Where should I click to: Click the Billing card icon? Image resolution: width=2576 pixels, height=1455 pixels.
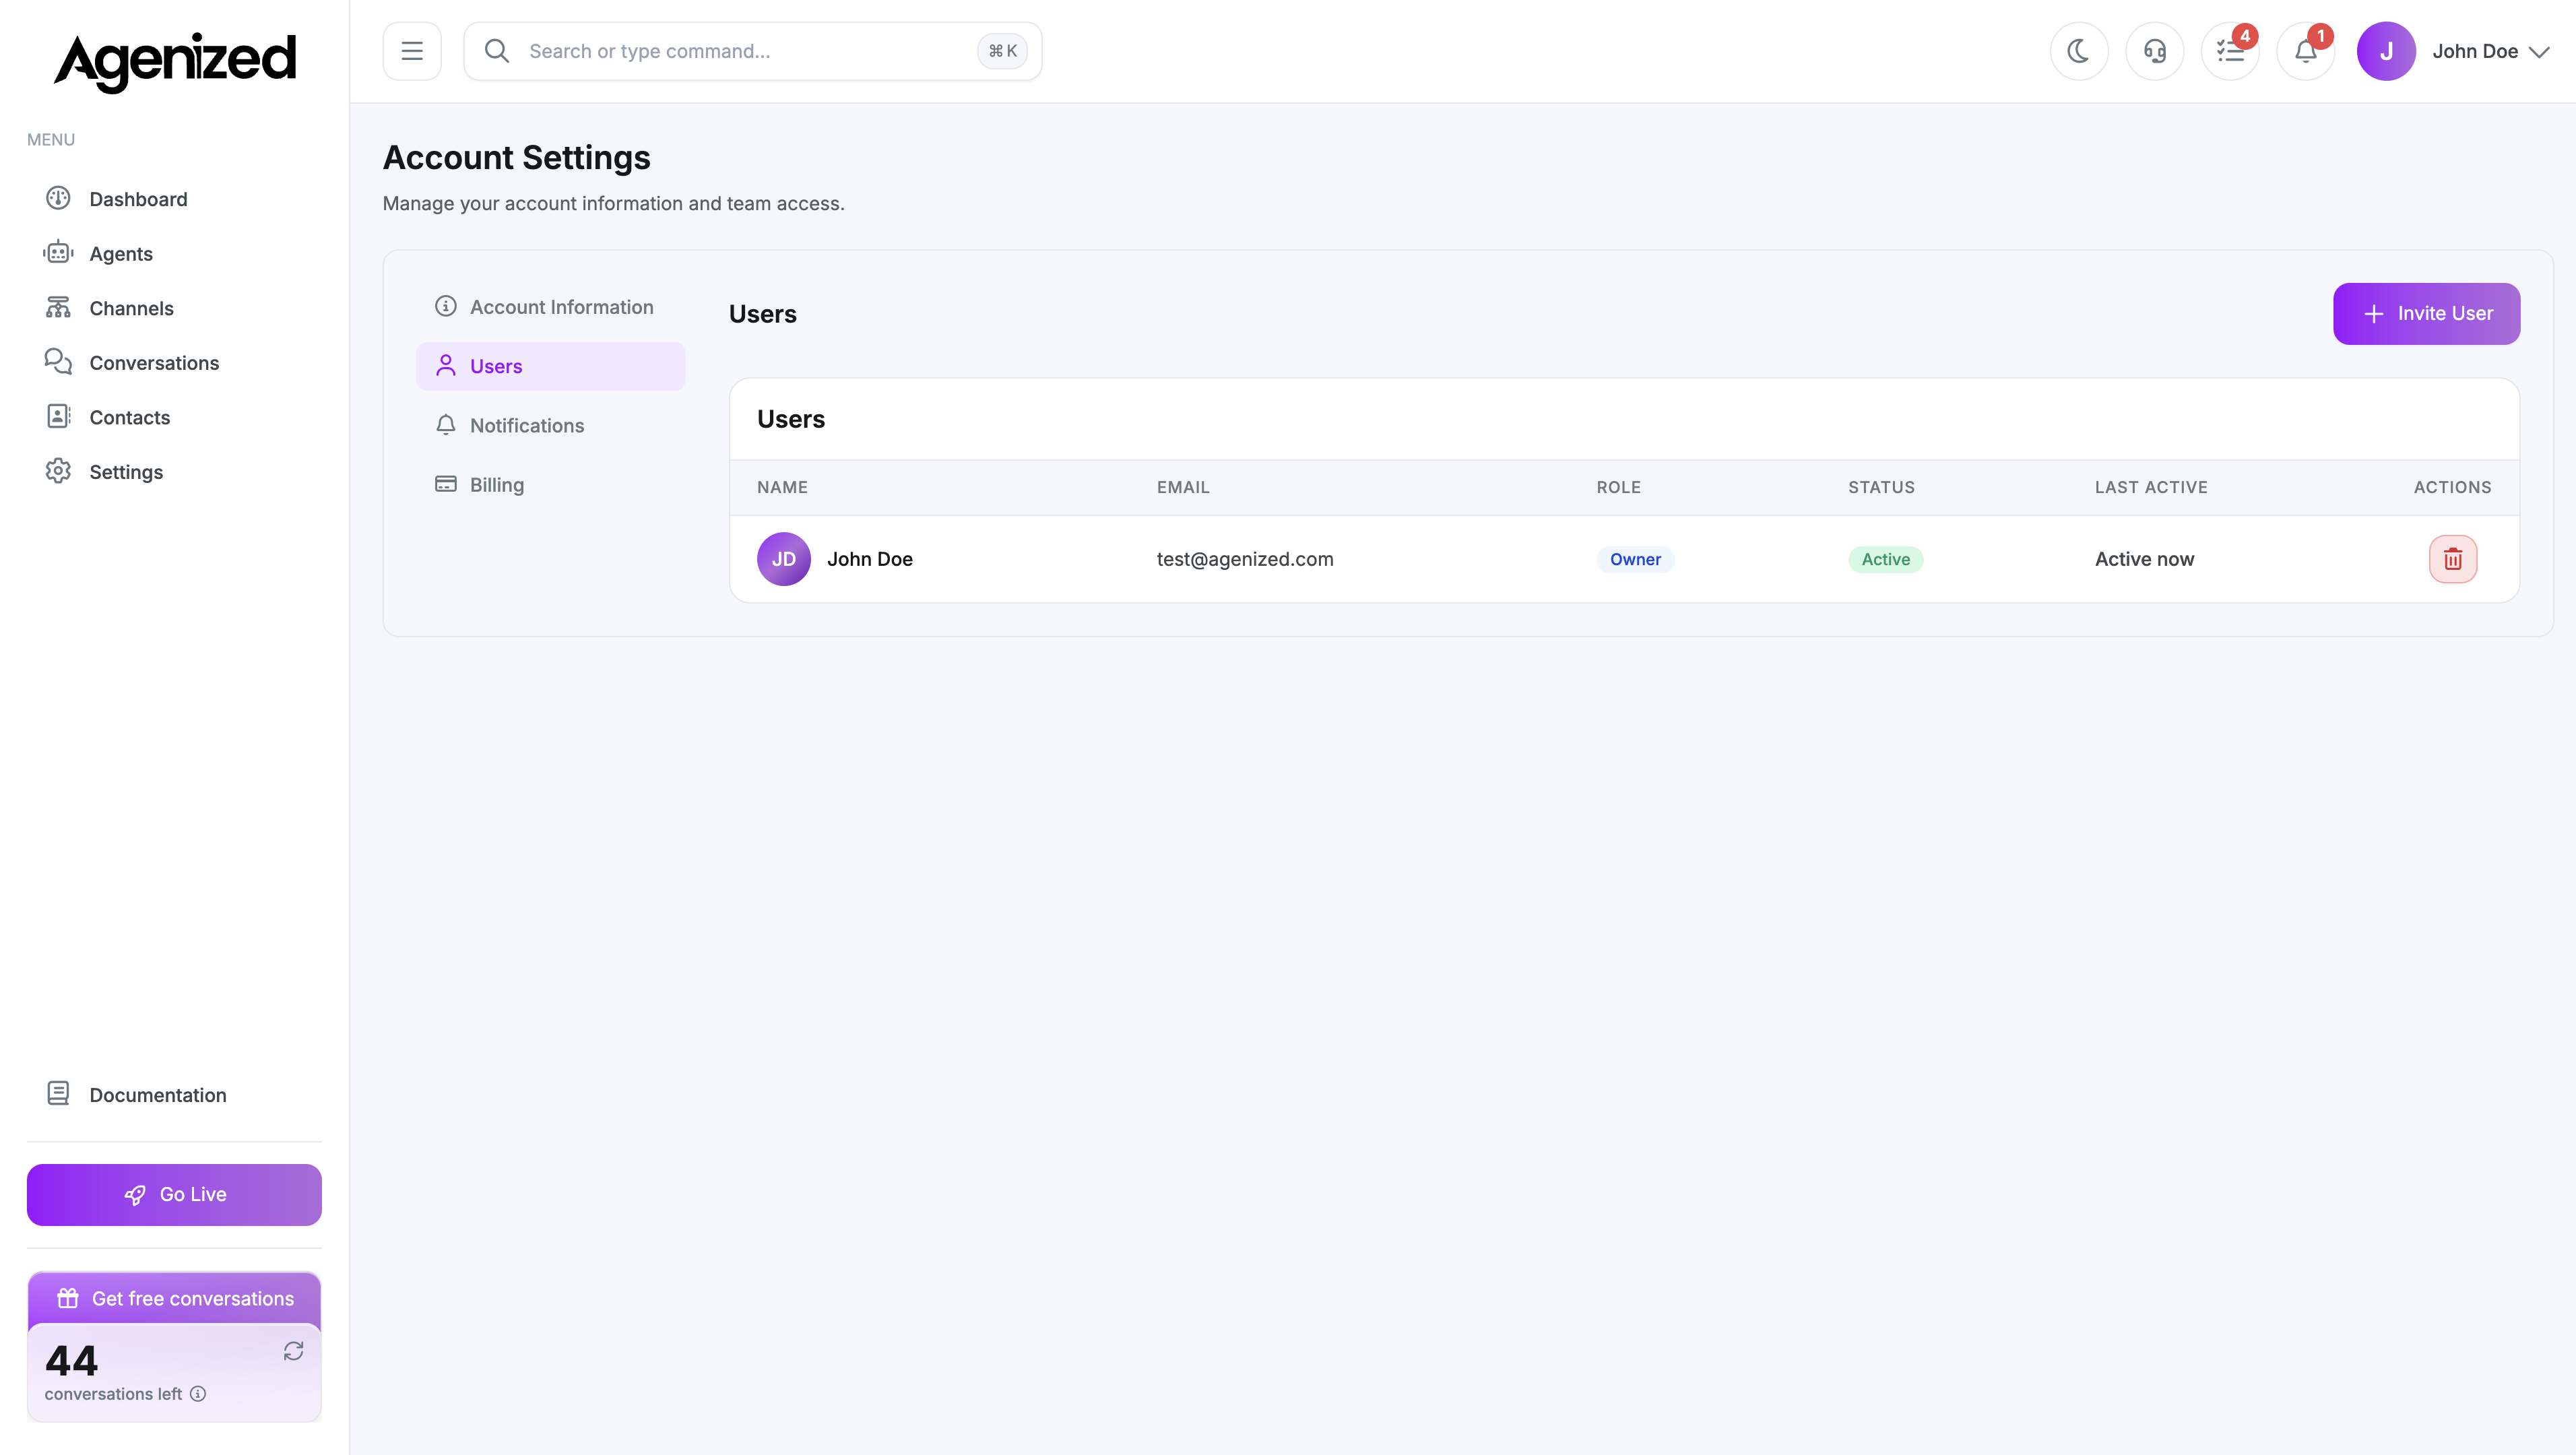pos(446,484)
